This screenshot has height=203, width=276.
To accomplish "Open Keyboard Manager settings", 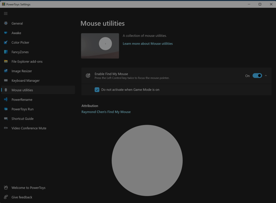I will point(38,80).
